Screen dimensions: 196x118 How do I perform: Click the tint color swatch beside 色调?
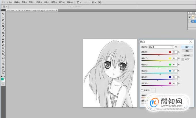153,90
